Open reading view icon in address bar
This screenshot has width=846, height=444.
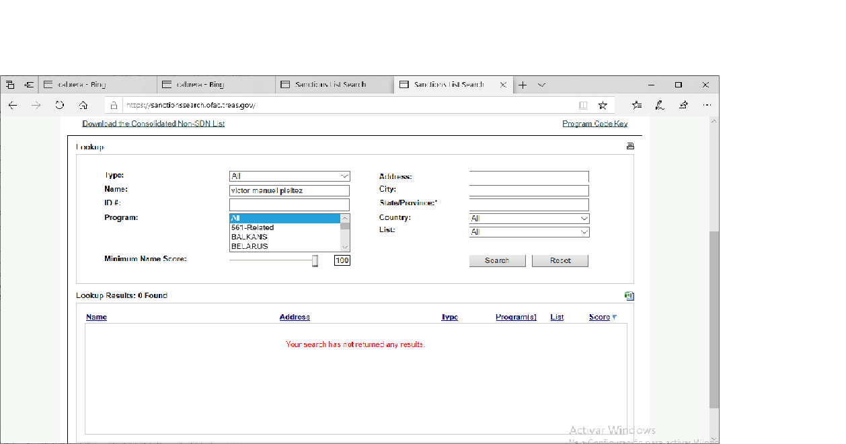pos(583,105)
